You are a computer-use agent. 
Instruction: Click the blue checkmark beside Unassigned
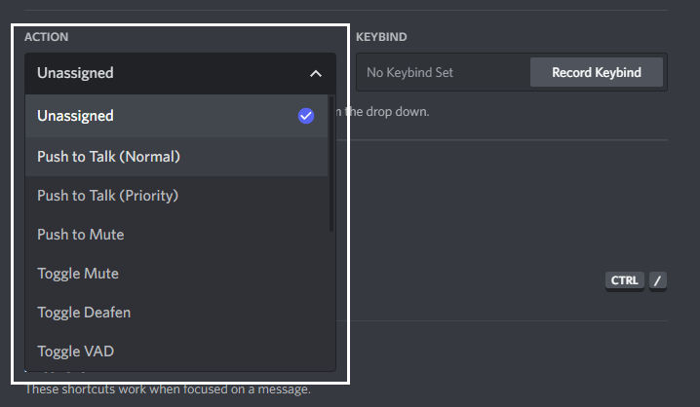306,116
